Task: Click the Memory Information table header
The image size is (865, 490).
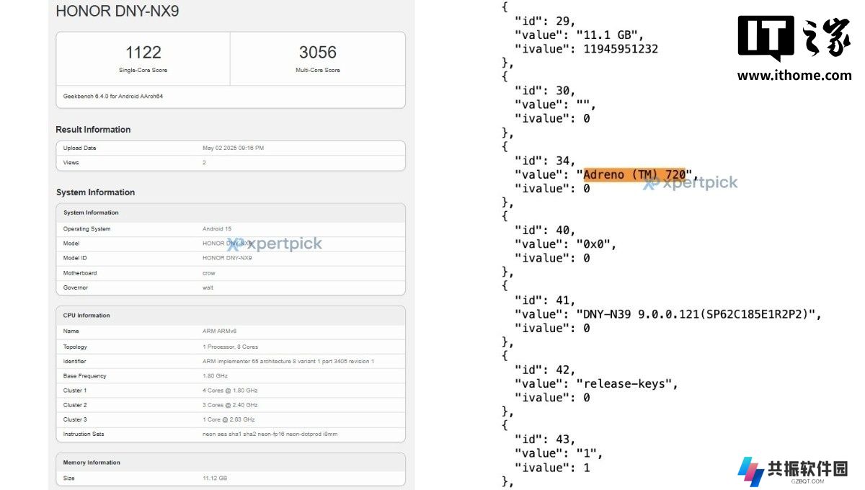Action: click(x=92, y=463)
